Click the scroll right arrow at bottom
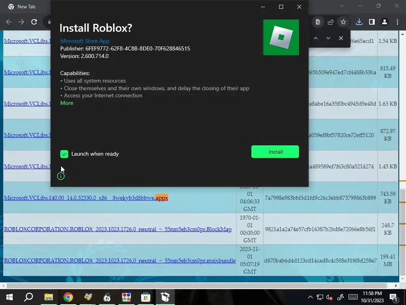Viewport: 406px width, 305px height. point(396,286)
